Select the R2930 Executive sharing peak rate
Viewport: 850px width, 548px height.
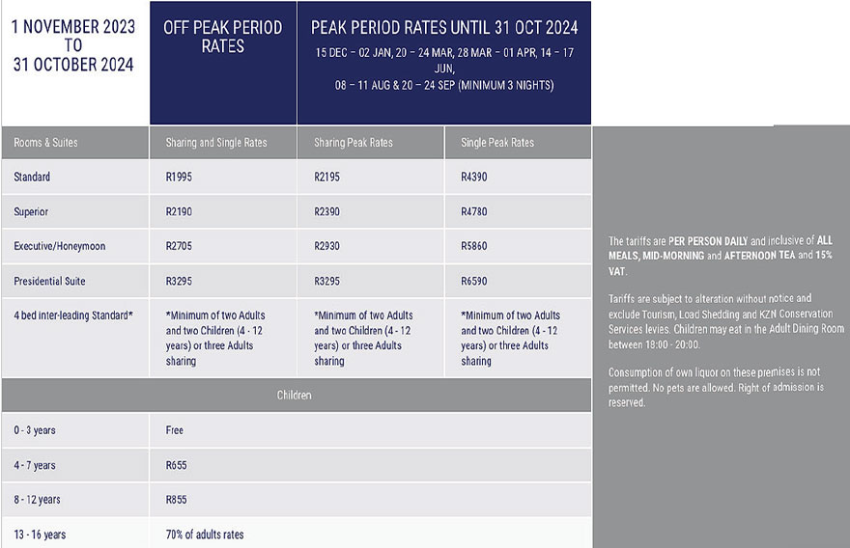[x=326, y=247]
